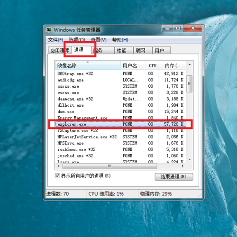Screen dimensions: 237x237
Task: Select the HPSIsvc.exe process
Action: coord(121,143)
